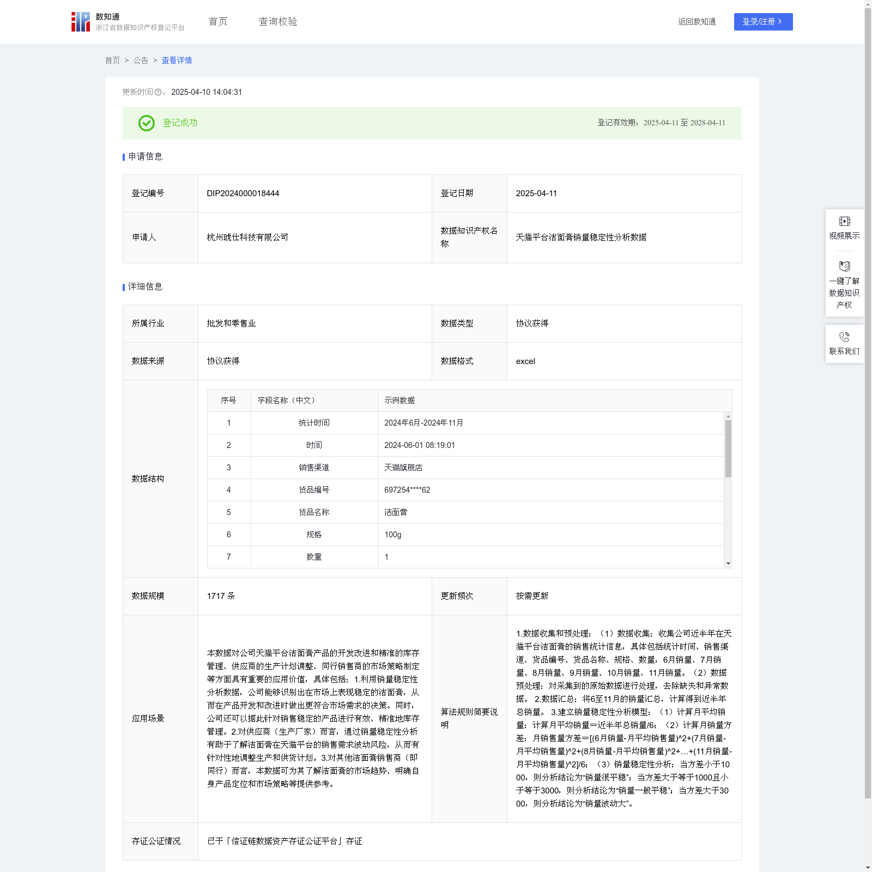872x872 pixels.
Task: Click the 数知通 logo icon
Action: pyautogui.click(x=81, y=22)
